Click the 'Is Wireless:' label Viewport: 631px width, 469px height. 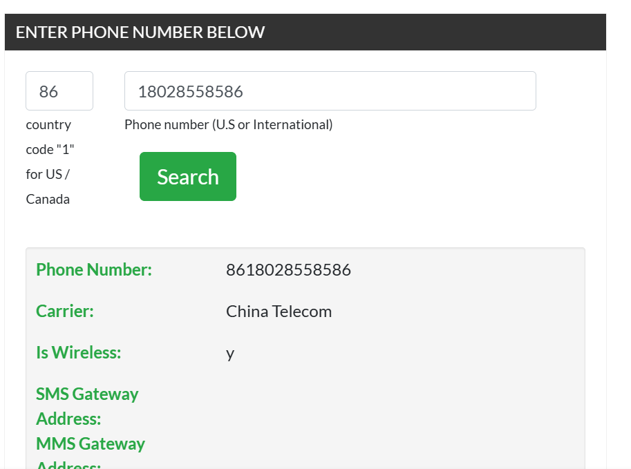(78, 353)
